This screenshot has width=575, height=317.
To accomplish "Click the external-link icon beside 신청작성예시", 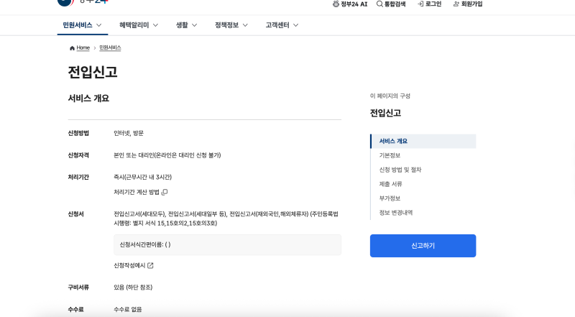I will (150, 266).
